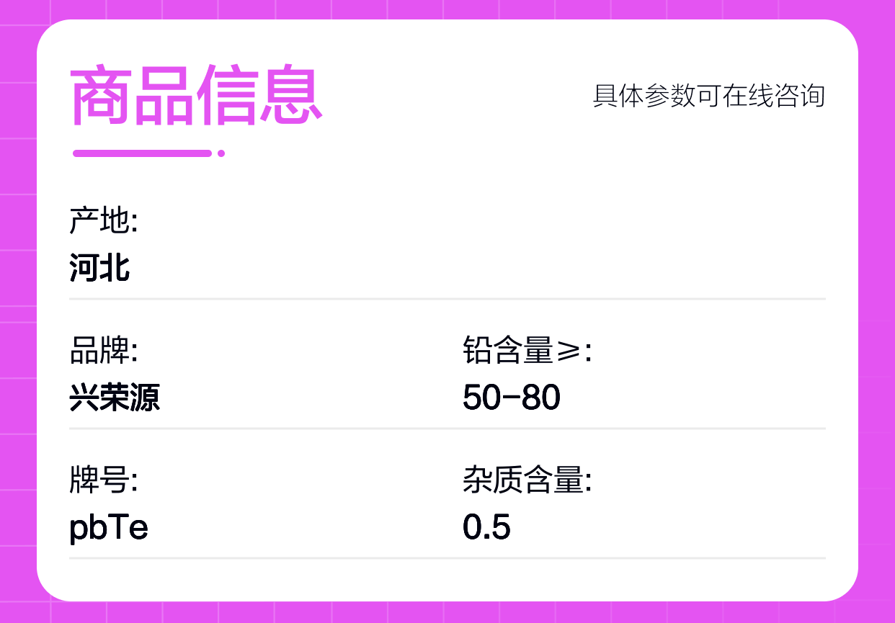This screenshot has width=895, height=623.
Task: Click the 商品信息 heading
Action: tap(195, 96)
